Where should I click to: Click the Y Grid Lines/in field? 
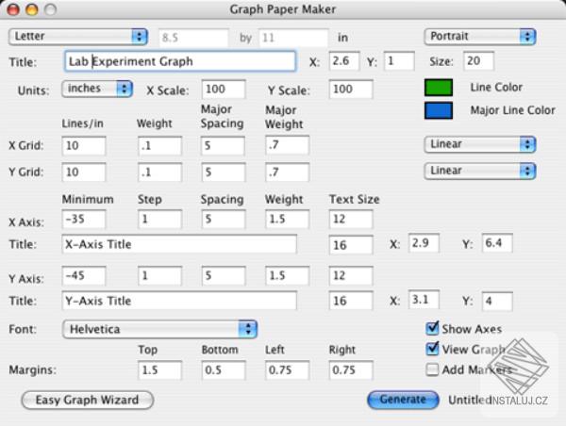pyautogui.click(x=84, y=172)
